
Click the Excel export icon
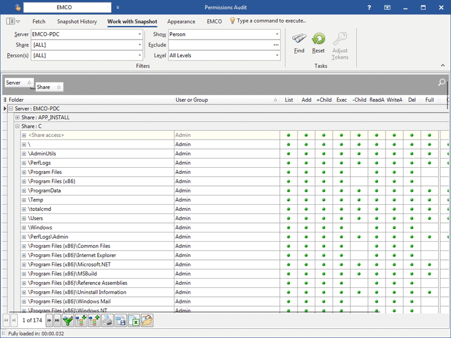(x=133, y=320)
